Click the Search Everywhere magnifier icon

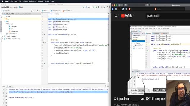[x=110, y=7]
